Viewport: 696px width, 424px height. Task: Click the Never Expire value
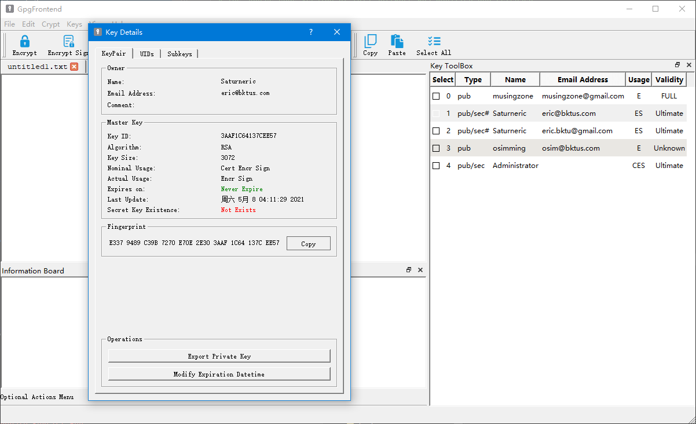(x=241, y=189)
